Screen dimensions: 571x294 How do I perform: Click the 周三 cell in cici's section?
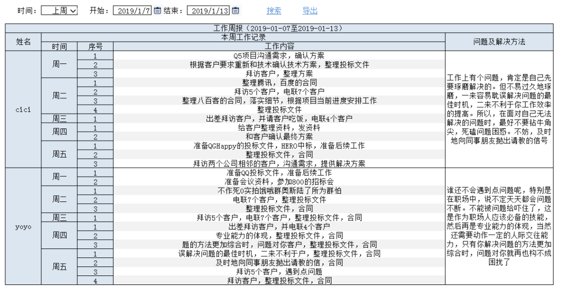pyautogui.click(x=59, y=118)
